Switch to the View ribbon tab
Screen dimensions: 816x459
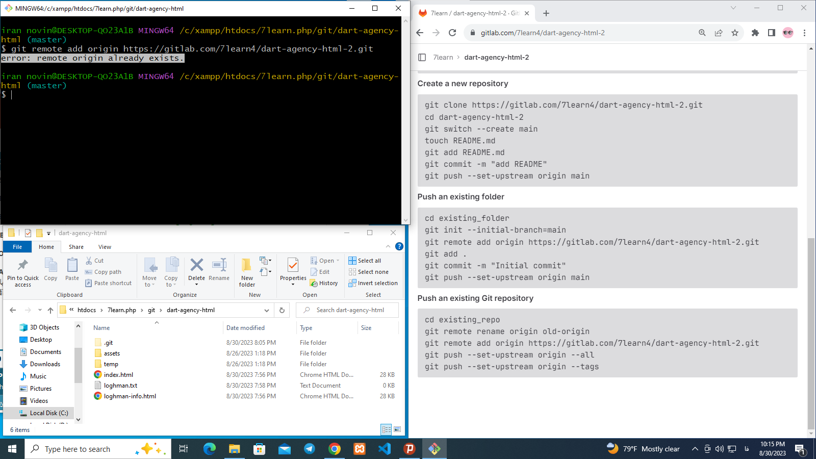coord(105,247)
